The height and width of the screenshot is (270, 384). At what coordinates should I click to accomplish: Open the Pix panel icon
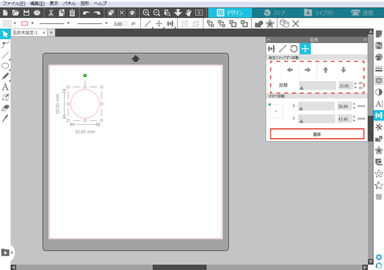tap(379, 45)
